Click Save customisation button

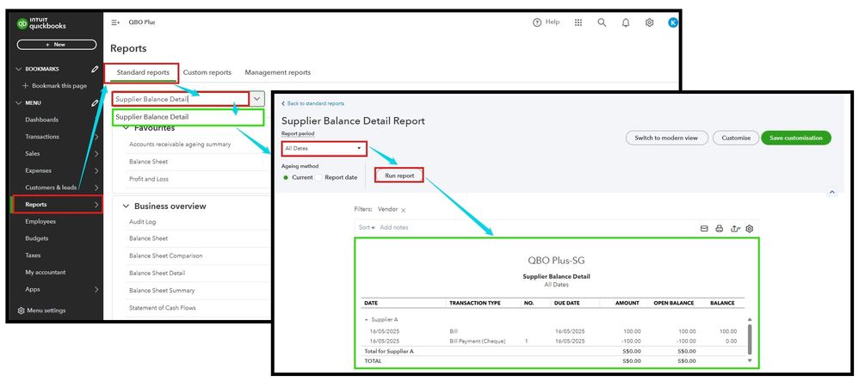click(796, 138)
